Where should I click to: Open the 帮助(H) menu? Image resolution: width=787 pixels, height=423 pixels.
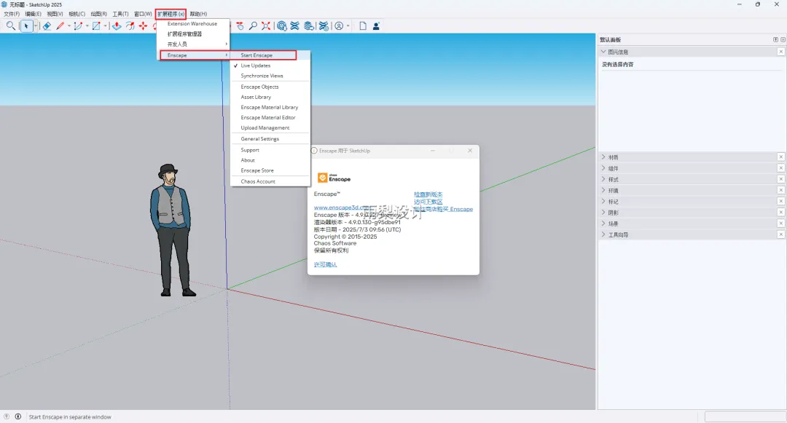tap(198, 14)
